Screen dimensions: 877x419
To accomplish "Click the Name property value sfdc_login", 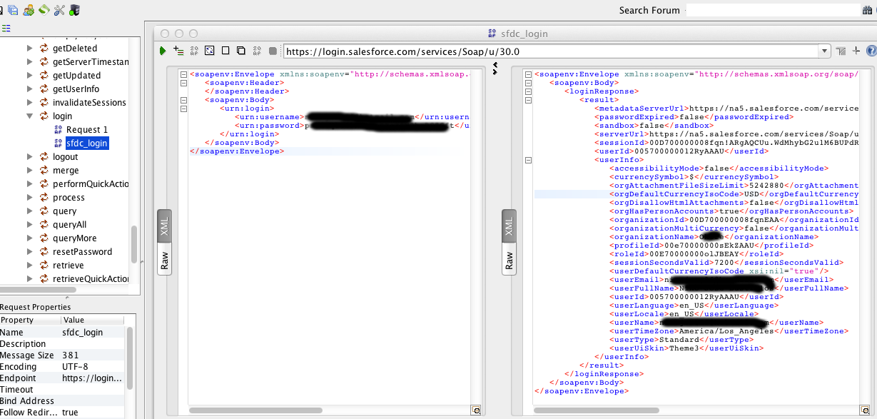I will click(x=83, y=333).
